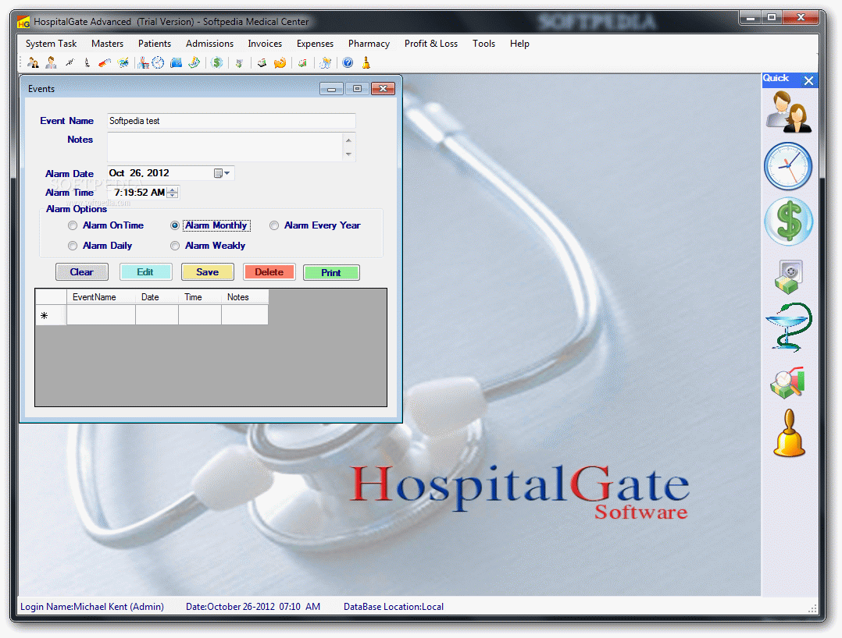Screen dimensions: 842x638
Task: Open the Profit & Loss menu
Action: 431,44
